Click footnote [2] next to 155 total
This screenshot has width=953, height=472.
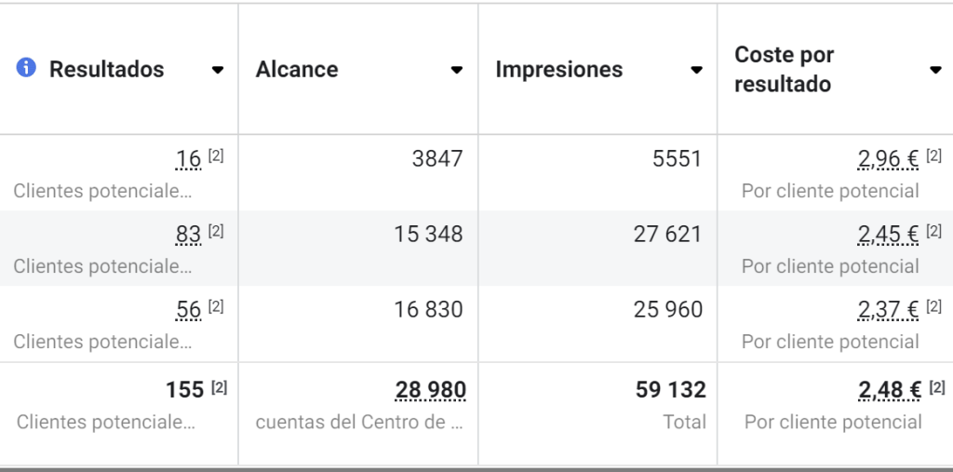(220, 387)
